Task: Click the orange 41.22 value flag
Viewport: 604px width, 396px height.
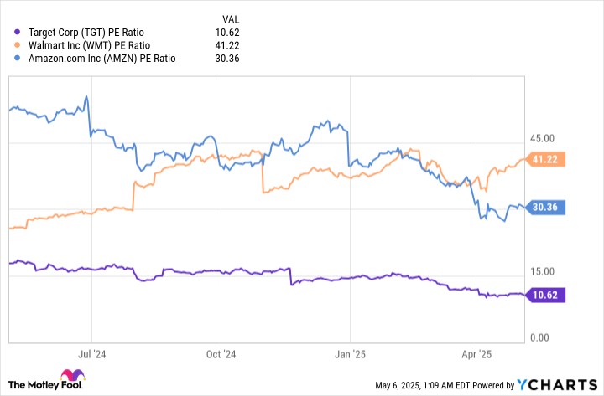Action: tap(546, 159)
